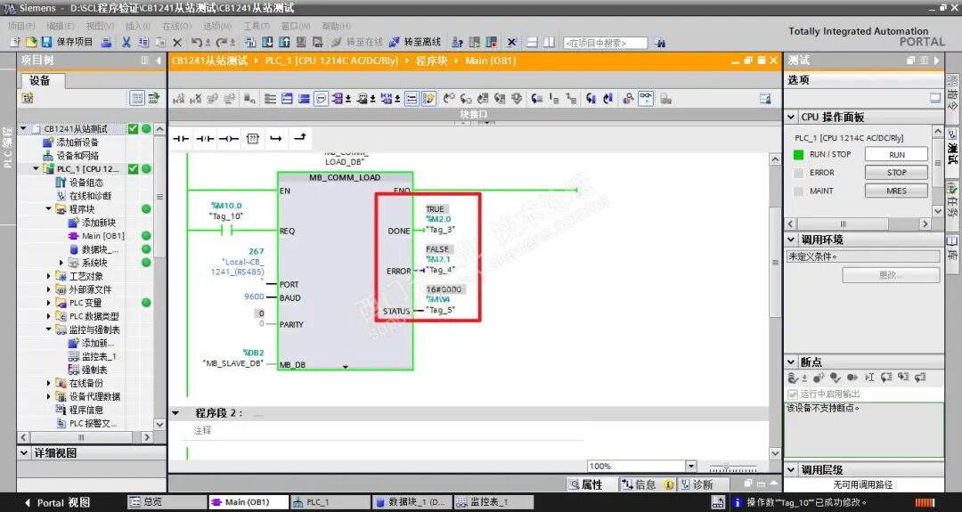Click 添加新设备 in project tree
Image resolution: width=962 pixels, height=512 pixels.
click(x=77, y=142)
